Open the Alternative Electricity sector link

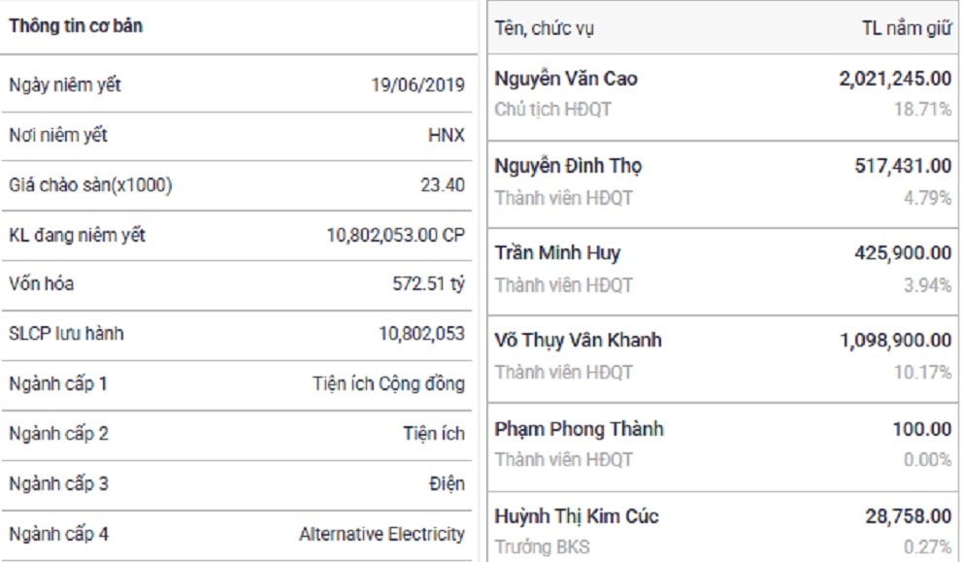(382, 534)
